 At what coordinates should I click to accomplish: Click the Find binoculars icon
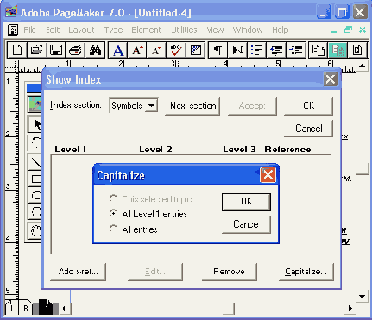click(x=95, y=50)
